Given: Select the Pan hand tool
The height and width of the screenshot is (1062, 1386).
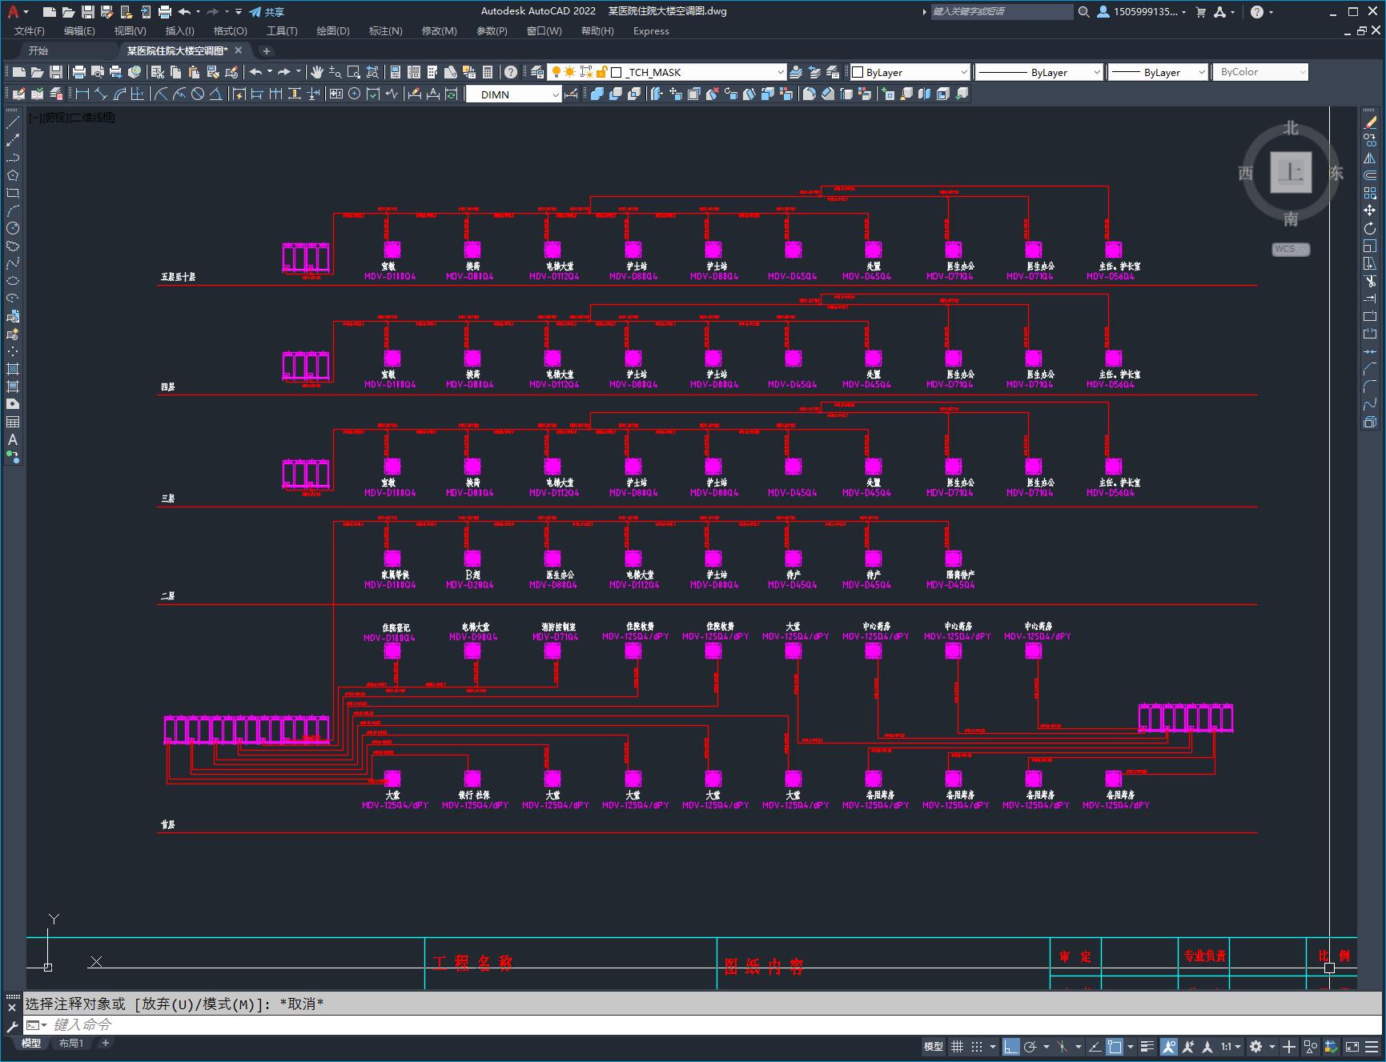Looking at the screenshot, I should coord(317,72).
